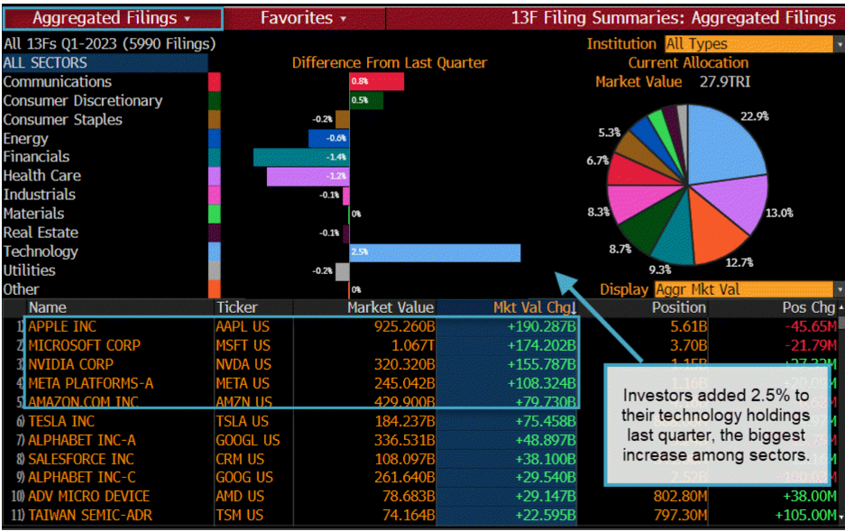Open the SALESFORCE INC row
845x531 pixels.
pyautogui.click(x=81, y=459)
